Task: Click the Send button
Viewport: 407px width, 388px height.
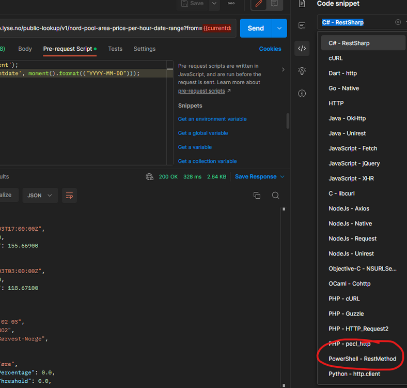Action: [x=256, y=28]
